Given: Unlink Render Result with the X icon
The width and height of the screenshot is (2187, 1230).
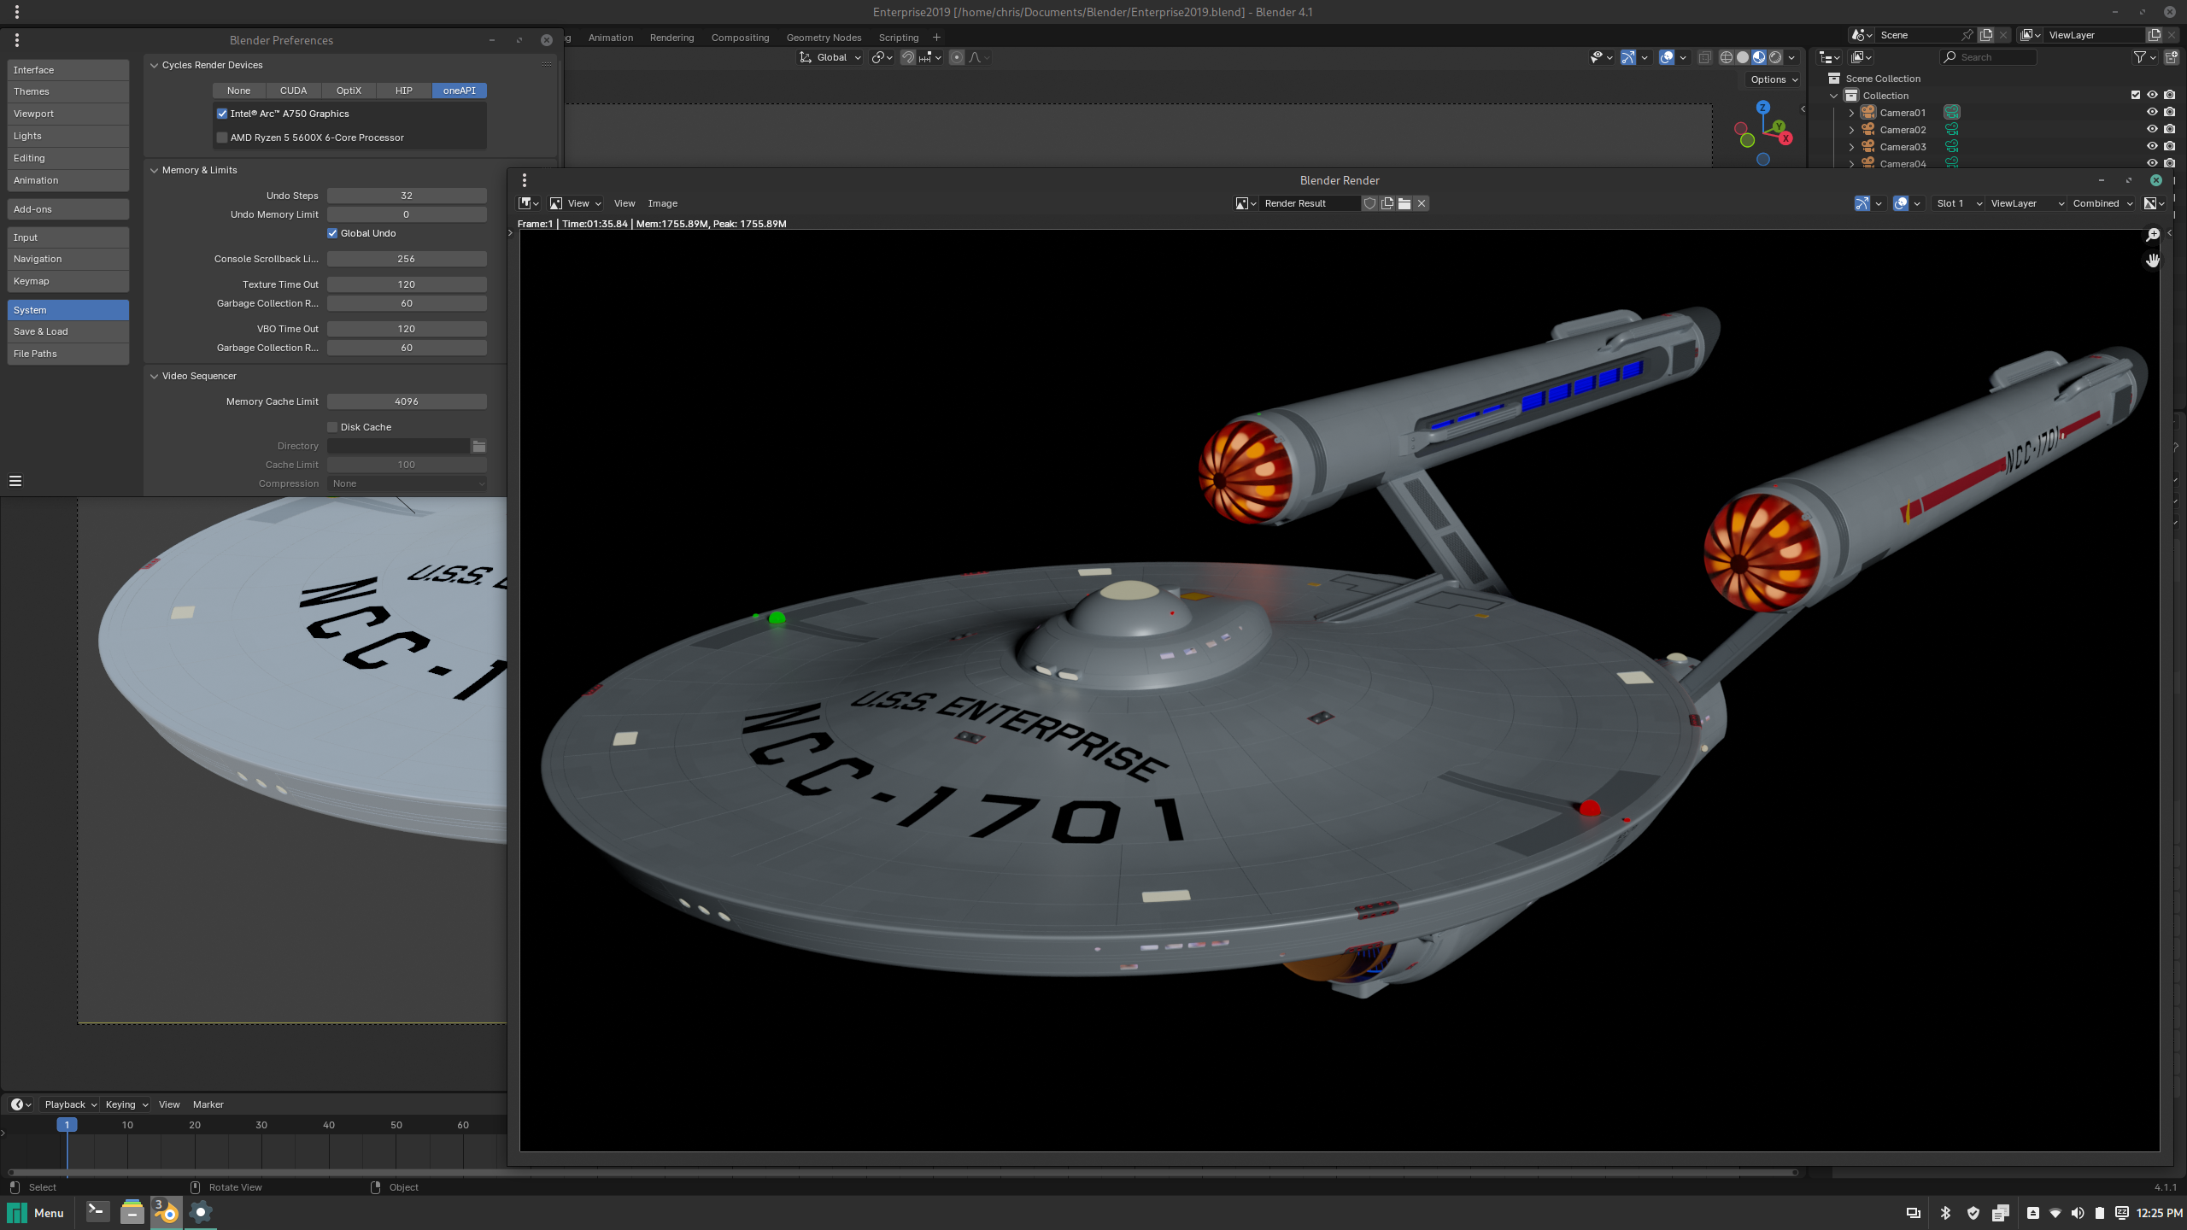Looking at the screenshot, I should 1422,203.
